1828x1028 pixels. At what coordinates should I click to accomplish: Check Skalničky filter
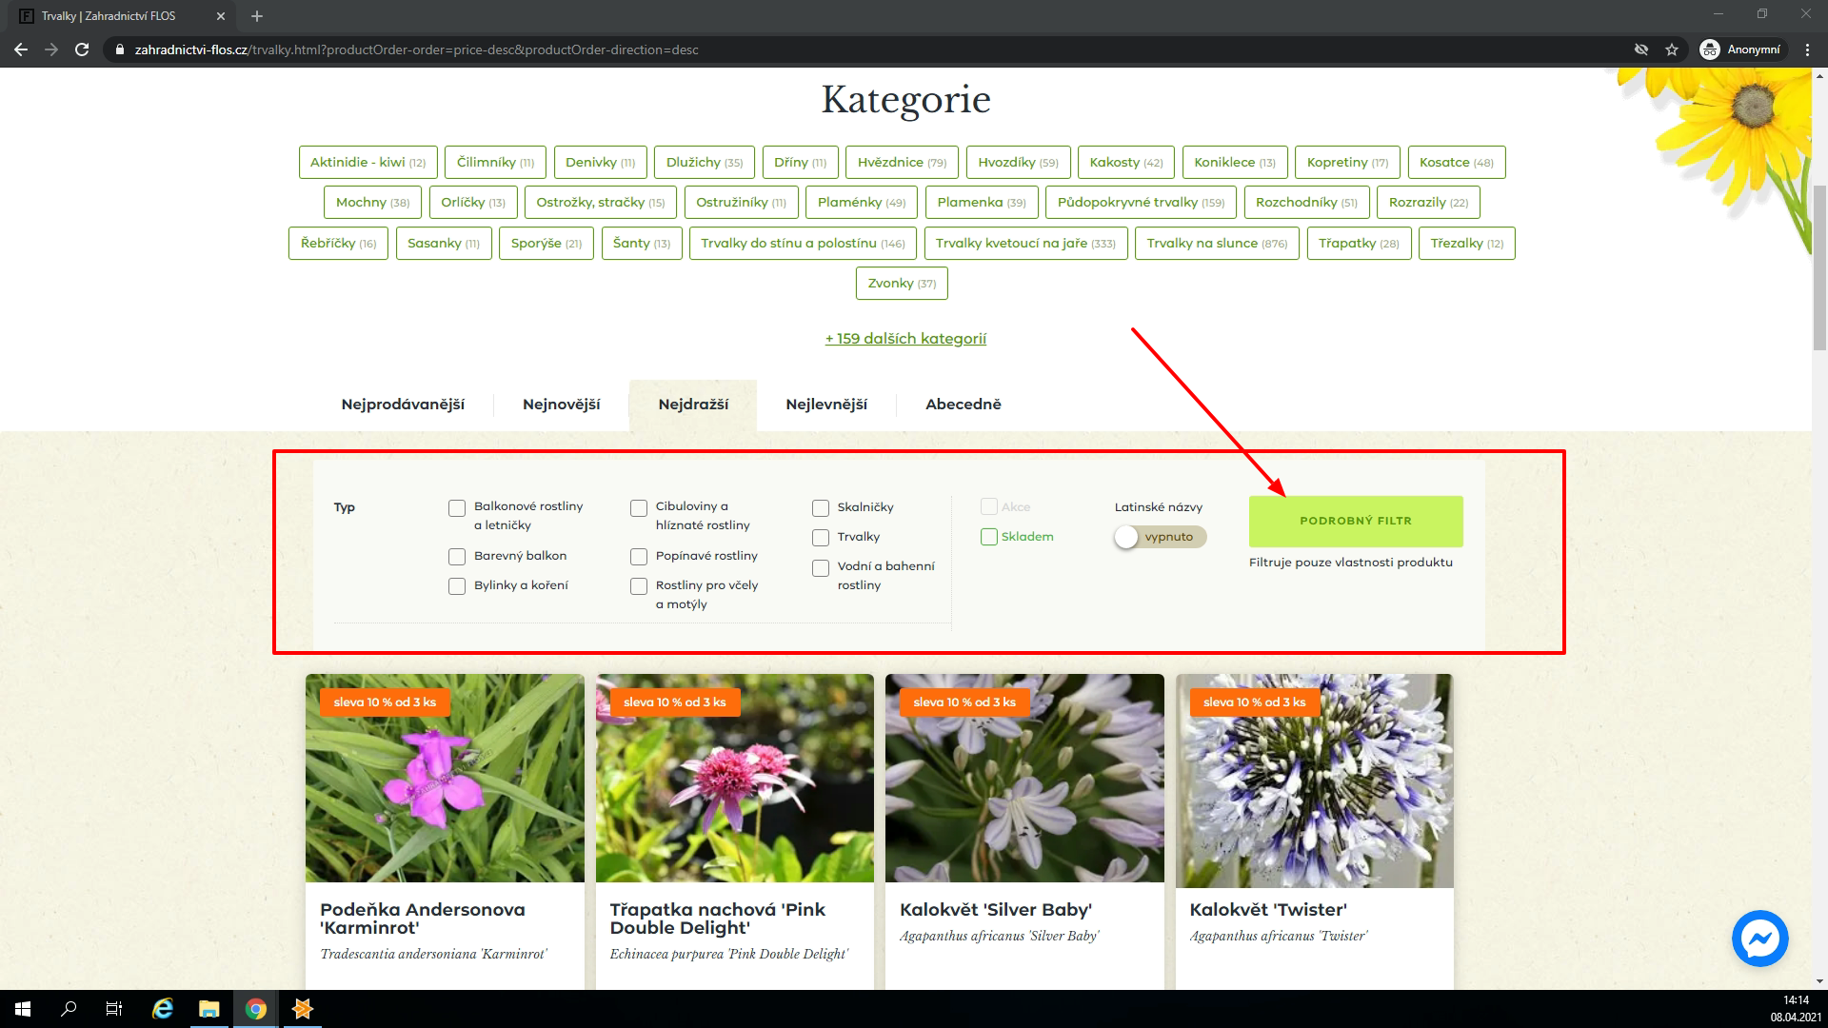click(x=821, y=508)
